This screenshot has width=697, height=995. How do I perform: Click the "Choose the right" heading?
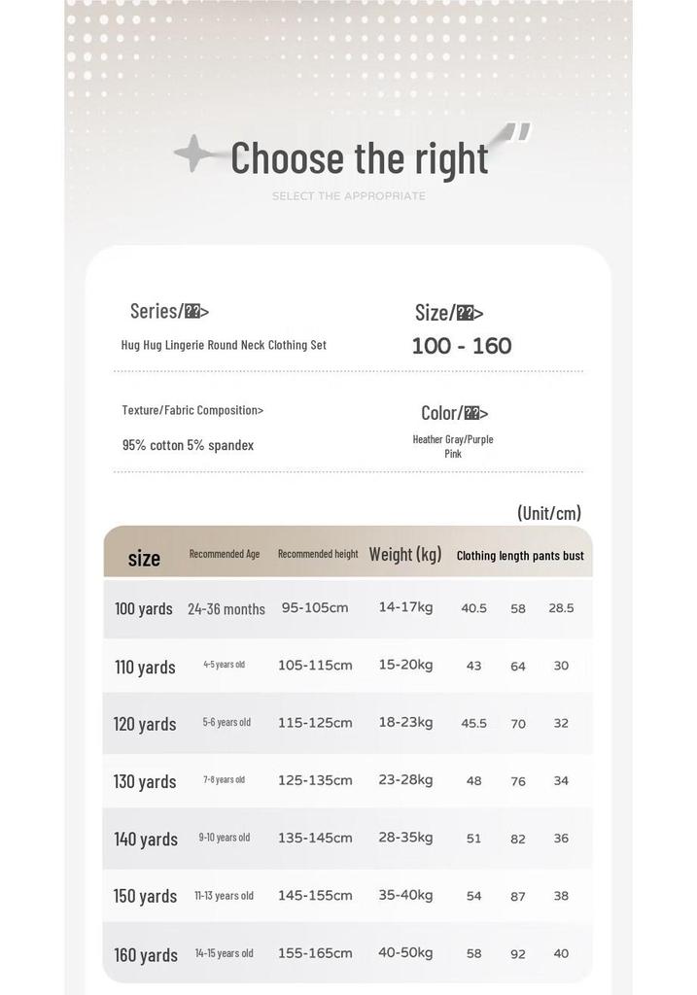tap(360, 158)
